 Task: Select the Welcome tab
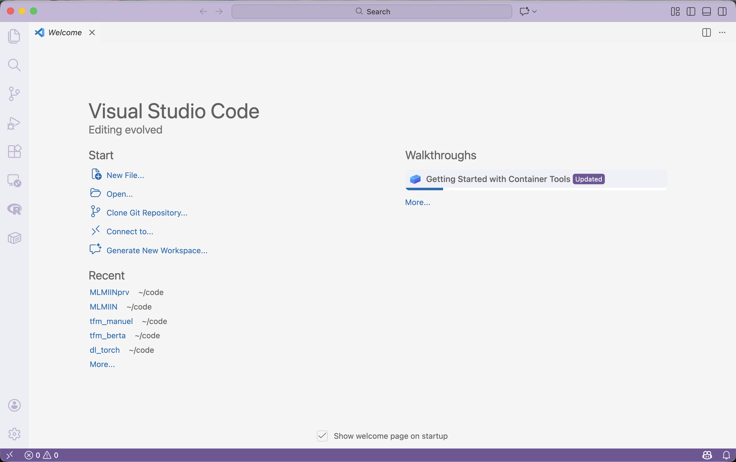point(65,33)
